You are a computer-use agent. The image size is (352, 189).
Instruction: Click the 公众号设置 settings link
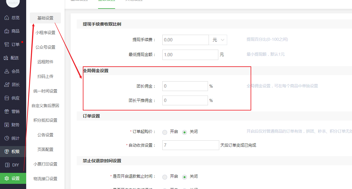tap(45, 47)
